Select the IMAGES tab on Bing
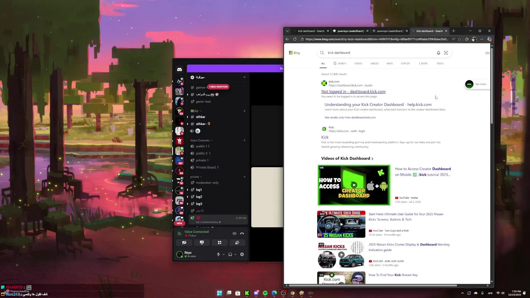Viewport: 530px width, 298px height. pyautogui.click(x=374, y=63)
